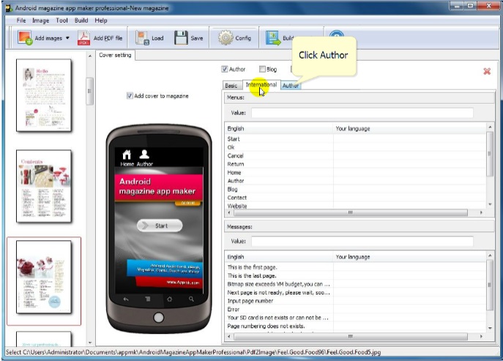Click the phone home outline icon
Screen dimensions: 503x361
pyautogui.click(x=169, y=299)
